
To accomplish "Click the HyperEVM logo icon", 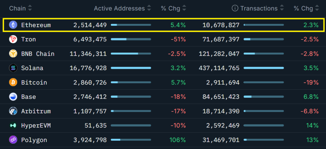I will tap(13, 125).
